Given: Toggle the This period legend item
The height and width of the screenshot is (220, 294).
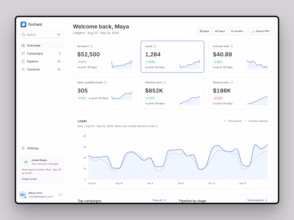Looking at the screenshot, I should click(x=232, y=121).
